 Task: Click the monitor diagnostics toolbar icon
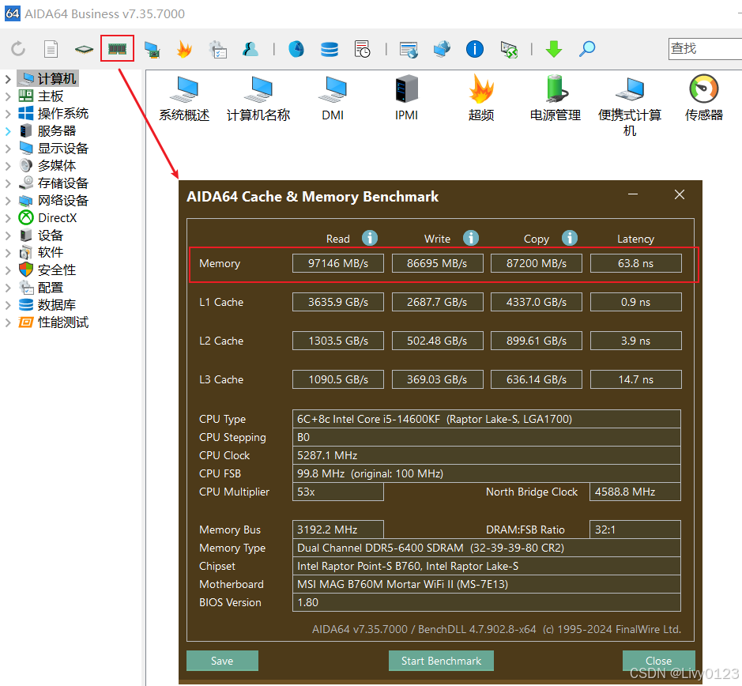(x=152, y=49)
